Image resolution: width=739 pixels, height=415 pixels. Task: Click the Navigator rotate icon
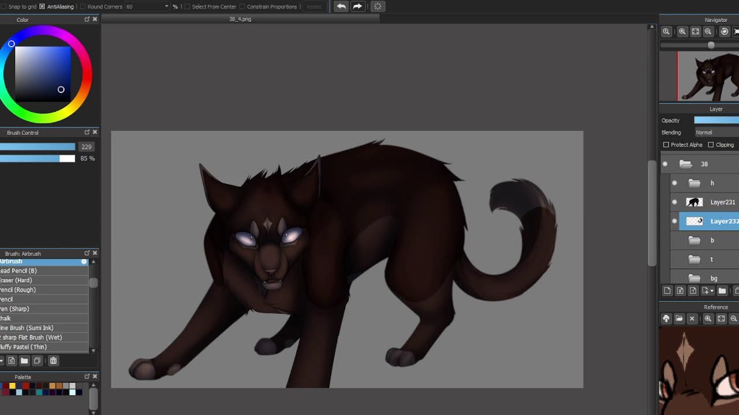point(725,32)
